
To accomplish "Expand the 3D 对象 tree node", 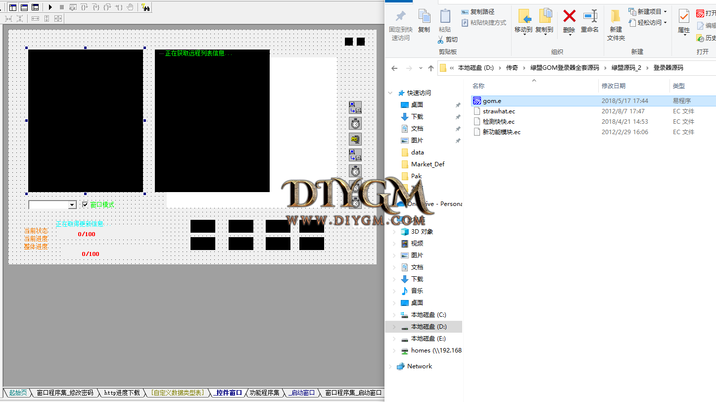I will 394,232.
